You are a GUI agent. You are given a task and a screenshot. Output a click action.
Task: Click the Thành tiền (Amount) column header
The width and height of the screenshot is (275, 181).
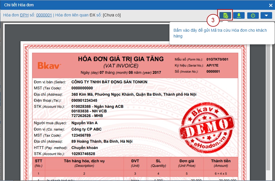click(221, 163)
